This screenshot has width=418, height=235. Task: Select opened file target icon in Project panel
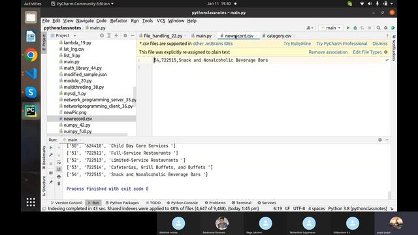tap(102, 35)
